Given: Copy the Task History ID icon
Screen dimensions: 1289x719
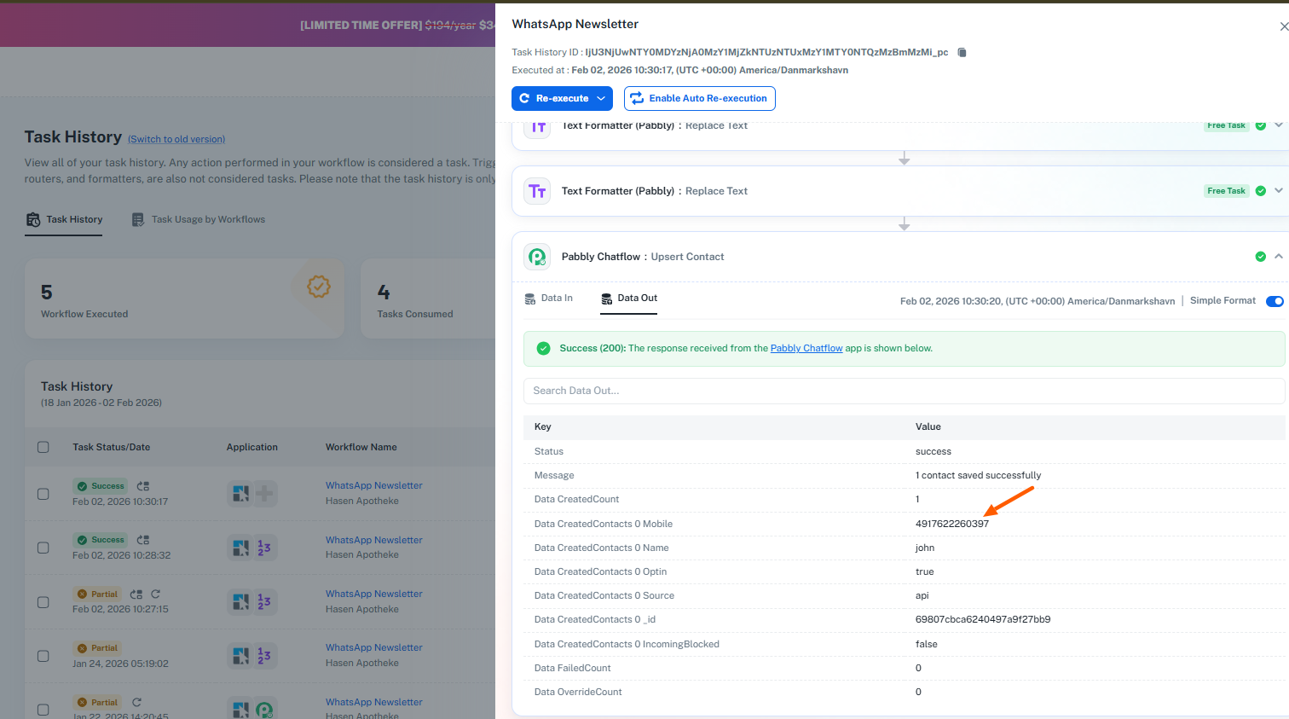Looking at the screenshot, I should coord(962,53).
